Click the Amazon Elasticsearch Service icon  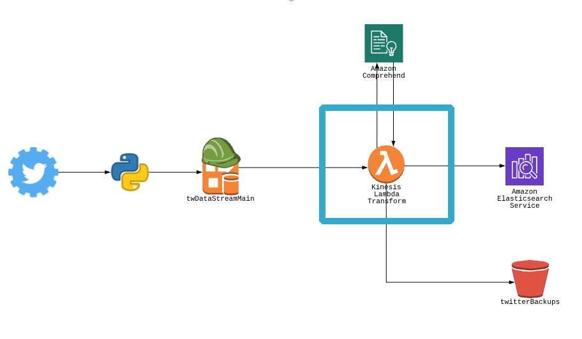click(x=525, y=166)
